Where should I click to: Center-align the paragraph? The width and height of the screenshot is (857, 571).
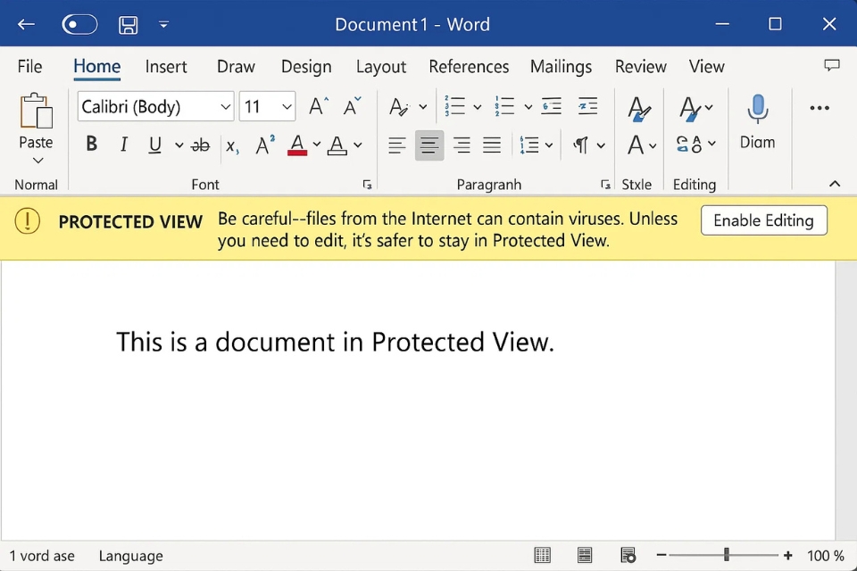point(429,145)
